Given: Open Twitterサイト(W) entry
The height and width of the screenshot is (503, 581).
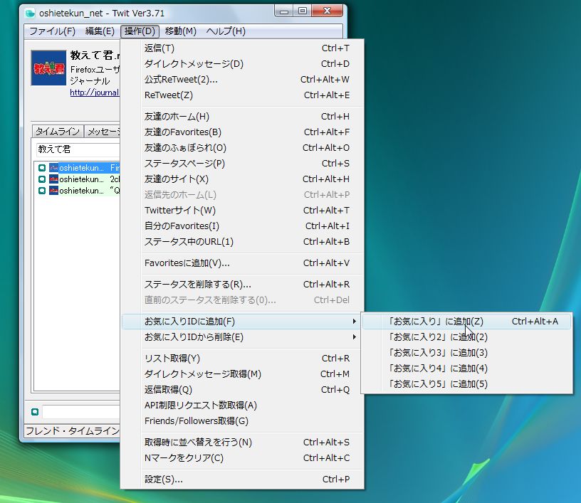Looking at the screenshot, I should point(243,210).
